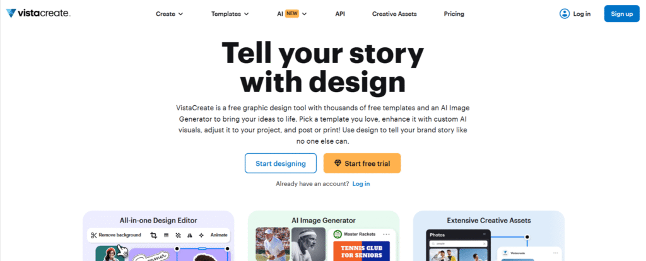646x261 pixels.
Task: Go to Creative Assets in the navbar
Action: (394, 14)
